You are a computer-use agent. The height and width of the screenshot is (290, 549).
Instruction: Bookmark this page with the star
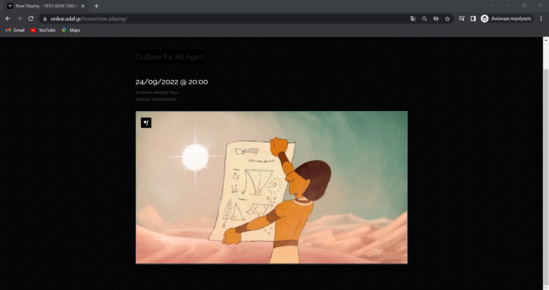[x=447, y=19]
